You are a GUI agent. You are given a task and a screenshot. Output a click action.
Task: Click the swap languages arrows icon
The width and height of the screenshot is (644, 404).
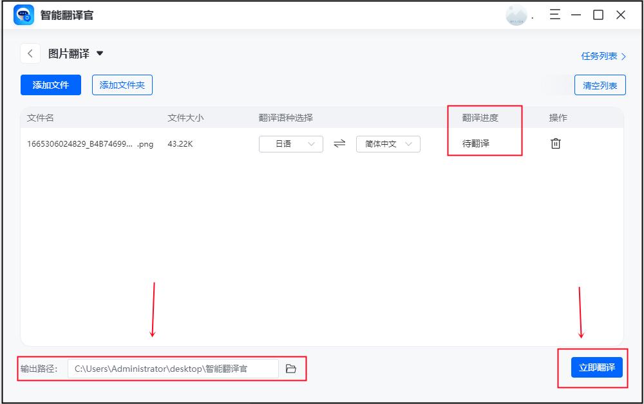tap(339, 144)
